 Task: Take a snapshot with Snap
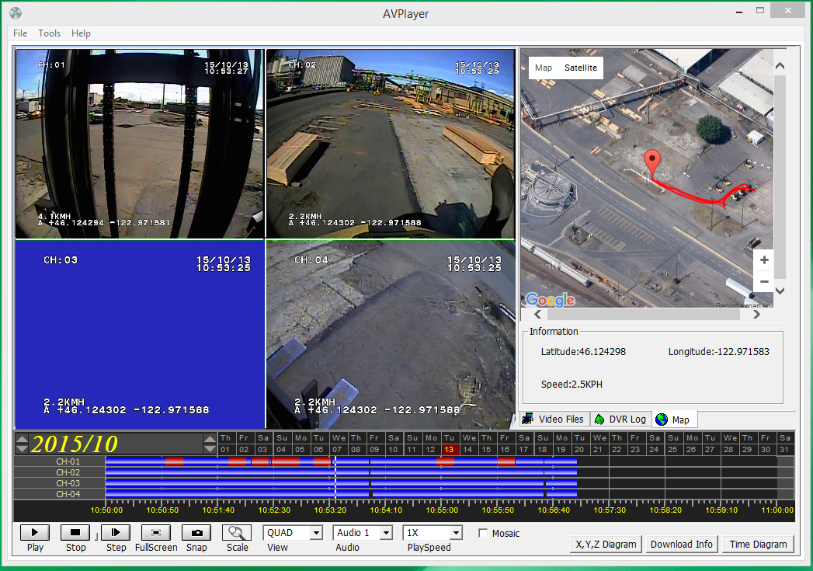coord(196,533)
